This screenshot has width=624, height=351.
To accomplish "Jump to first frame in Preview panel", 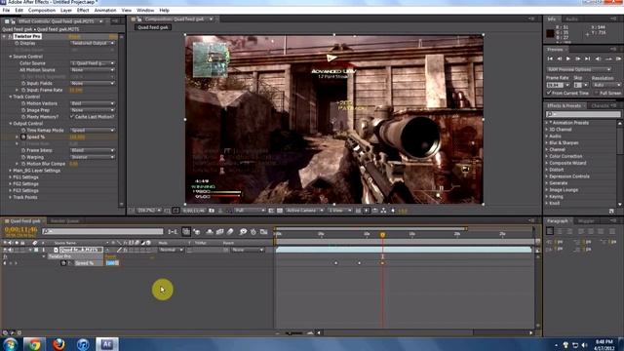I will coord(550,58).
